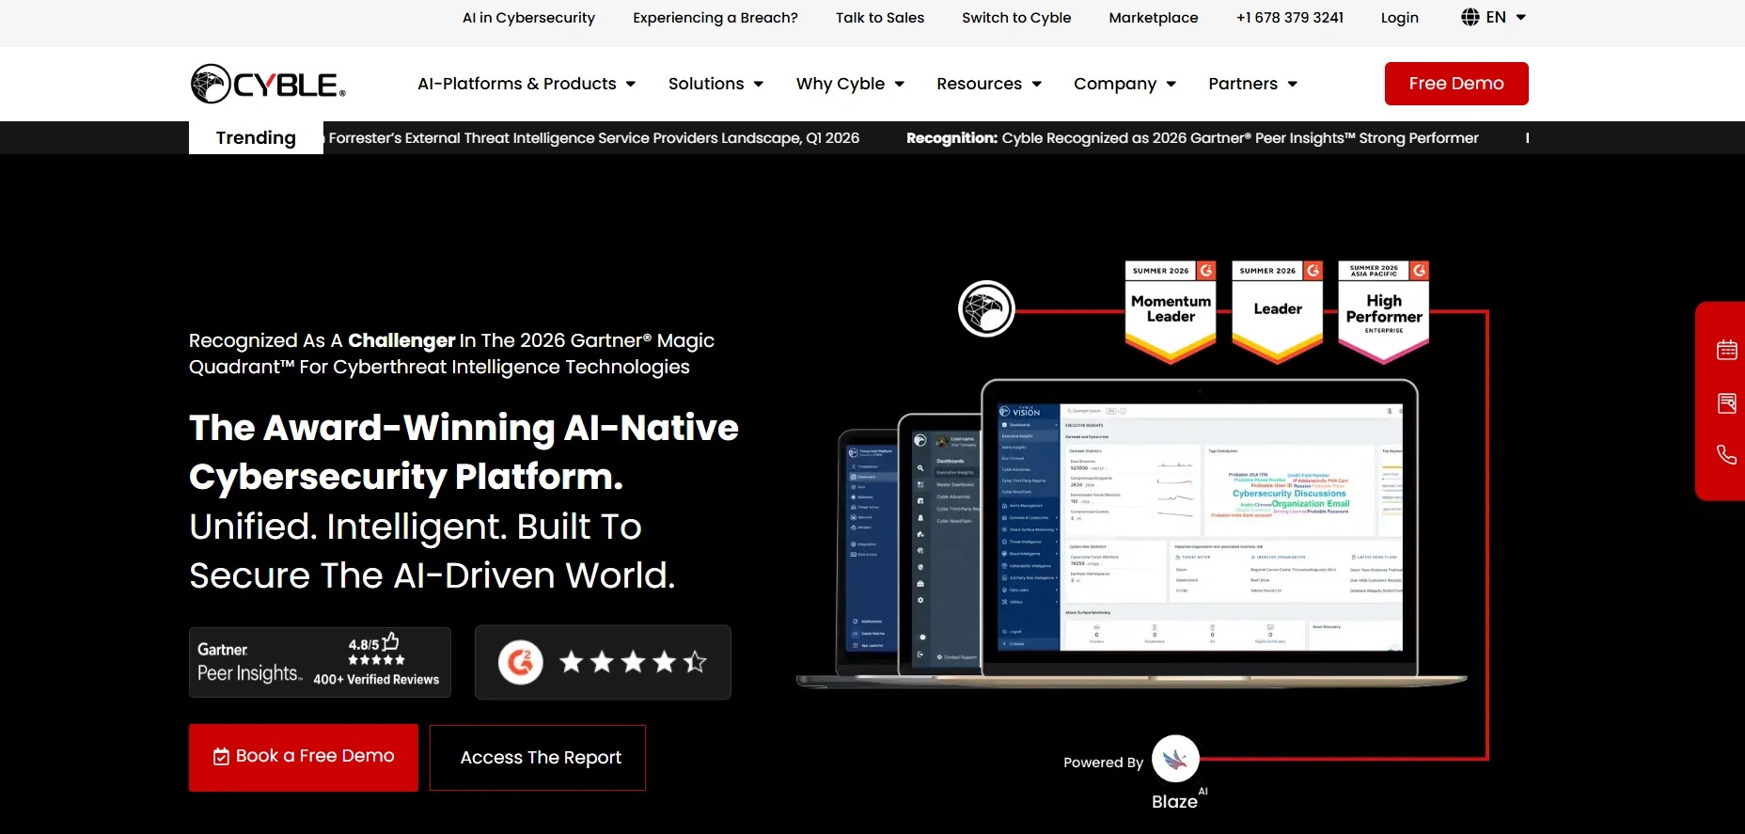Click the red Free Demo button
This screenshot has height=834, width=1745.
1456,84
